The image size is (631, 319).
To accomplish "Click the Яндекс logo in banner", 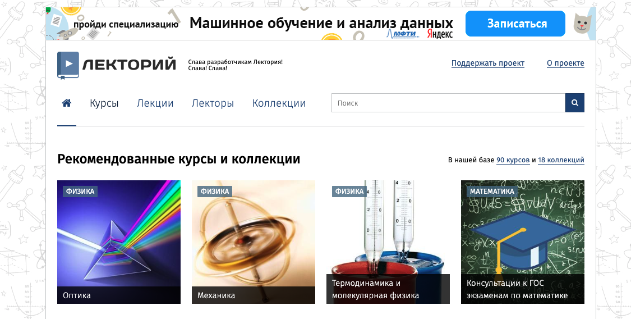I will tap(440, 34).
